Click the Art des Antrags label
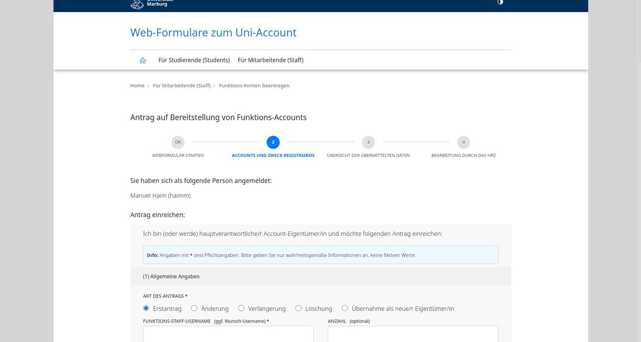The height and width of the screenshot is (342, 641). point(164,296)
